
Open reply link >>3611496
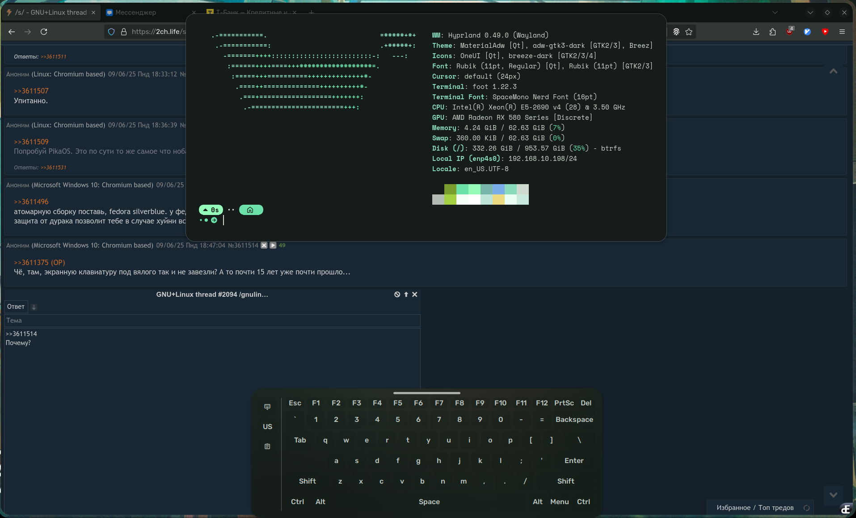coord(31,202)
